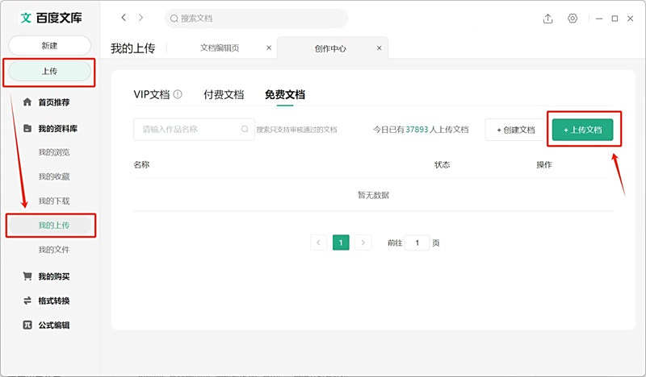This screenshot has height=377, width=646.
Task: Open 首页推荐 in the sidebar
Action: pos(54,102)
